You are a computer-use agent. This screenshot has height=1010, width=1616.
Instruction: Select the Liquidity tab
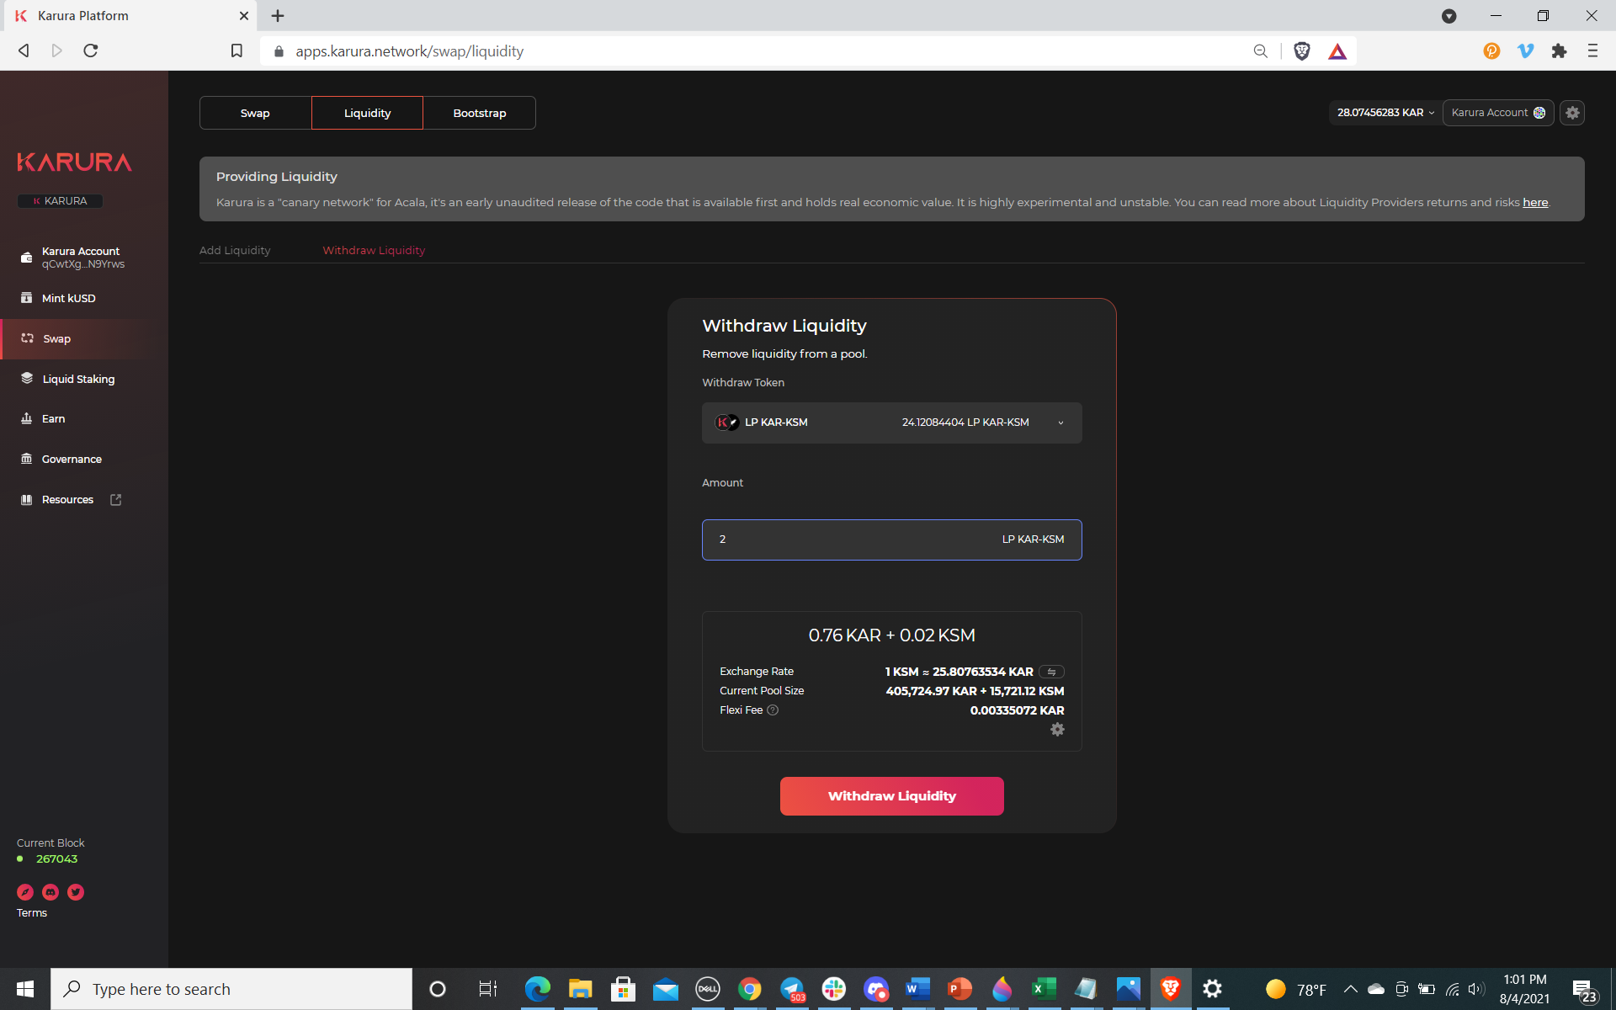(367, 113)
